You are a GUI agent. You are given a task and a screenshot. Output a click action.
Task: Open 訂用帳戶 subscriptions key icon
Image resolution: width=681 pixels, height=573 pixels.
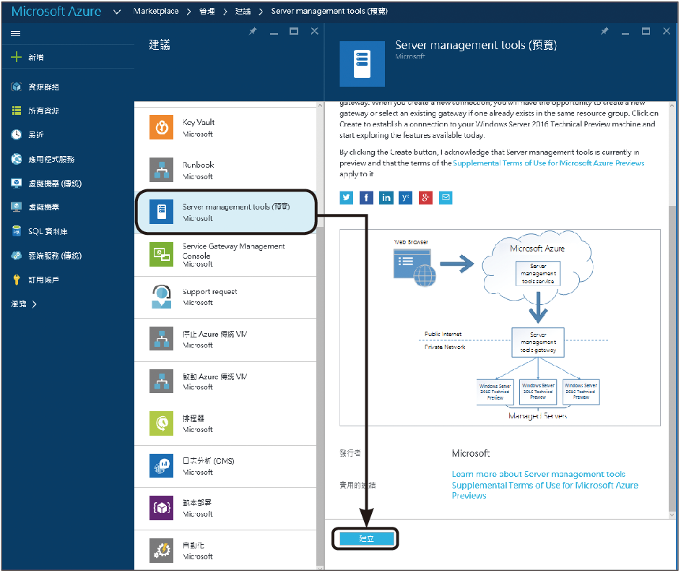[x=16, y=280]
